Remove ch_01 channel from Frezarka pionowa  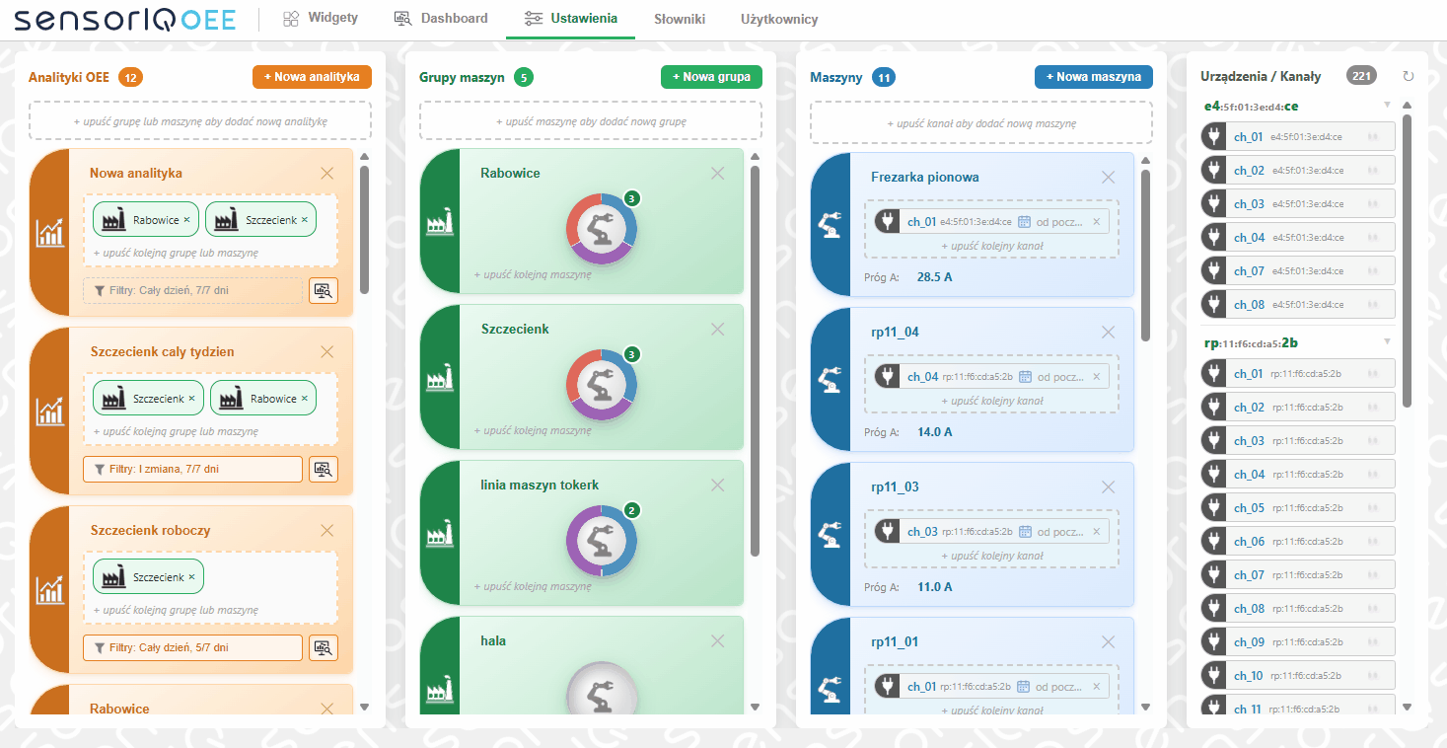[1096, 222]
